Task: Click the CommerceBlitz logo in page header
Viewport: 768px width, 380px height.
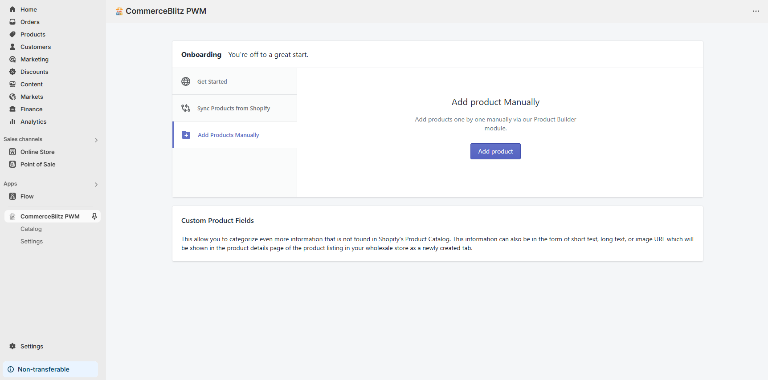Action: click(119, 11)
